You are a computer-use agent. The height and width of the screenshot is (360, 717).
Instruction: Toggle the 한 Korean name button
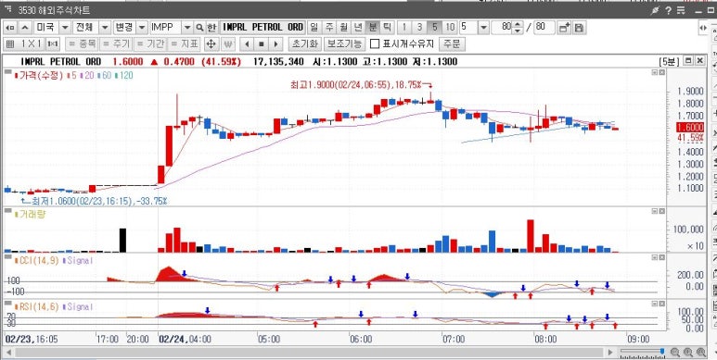click(211, 28)
